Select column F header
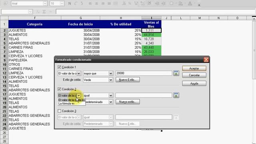Viewport: 256px width, 144px height. 35,18
